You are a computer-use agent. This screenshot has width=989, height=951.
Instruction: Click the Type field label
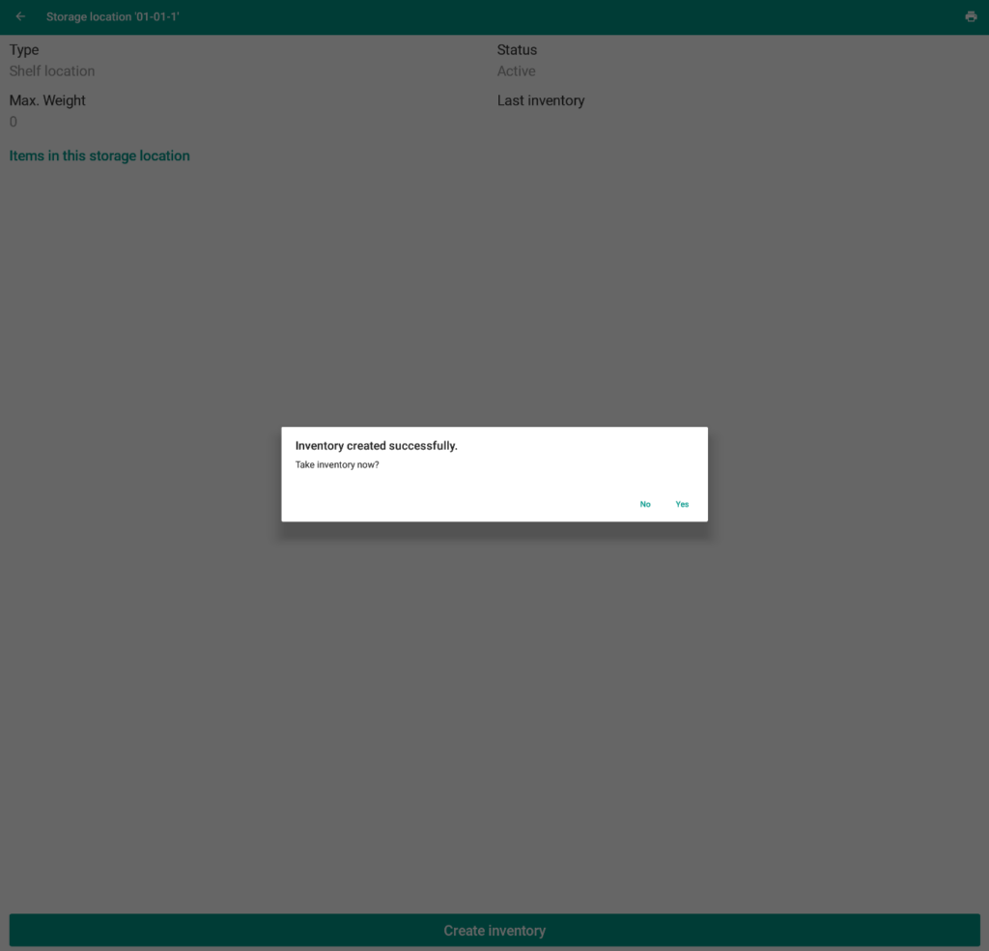point(24,50)
